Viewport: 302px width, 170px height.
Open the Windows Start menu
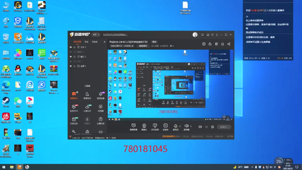point(4,167)
